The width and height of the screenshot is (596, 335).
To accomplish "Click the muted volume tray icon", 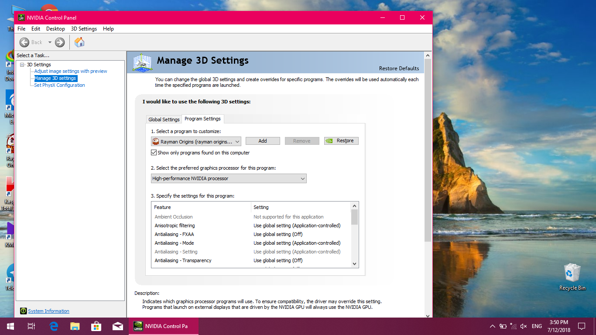I will [524, 326].
